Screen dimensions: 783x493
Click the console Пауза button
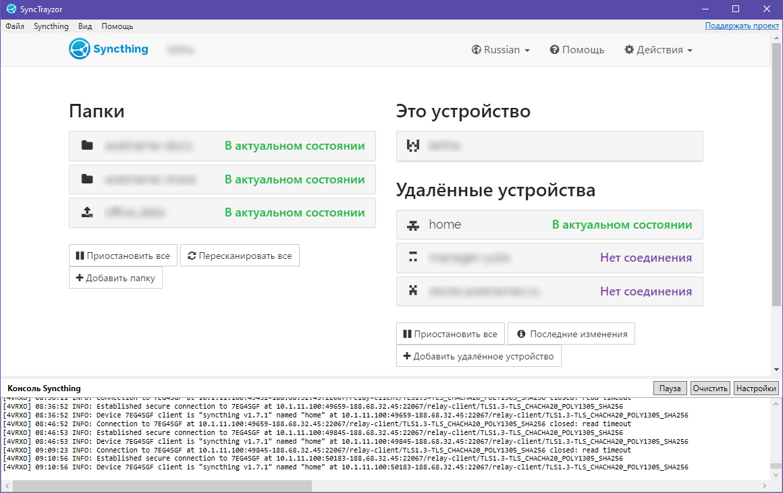click(x=670, y=388)
